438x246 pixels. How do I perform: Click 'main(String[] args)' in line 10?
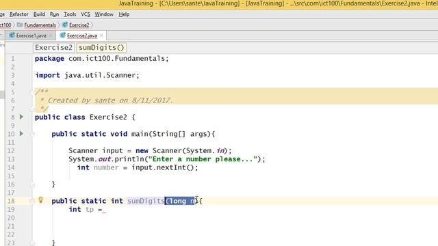(170, 134)
